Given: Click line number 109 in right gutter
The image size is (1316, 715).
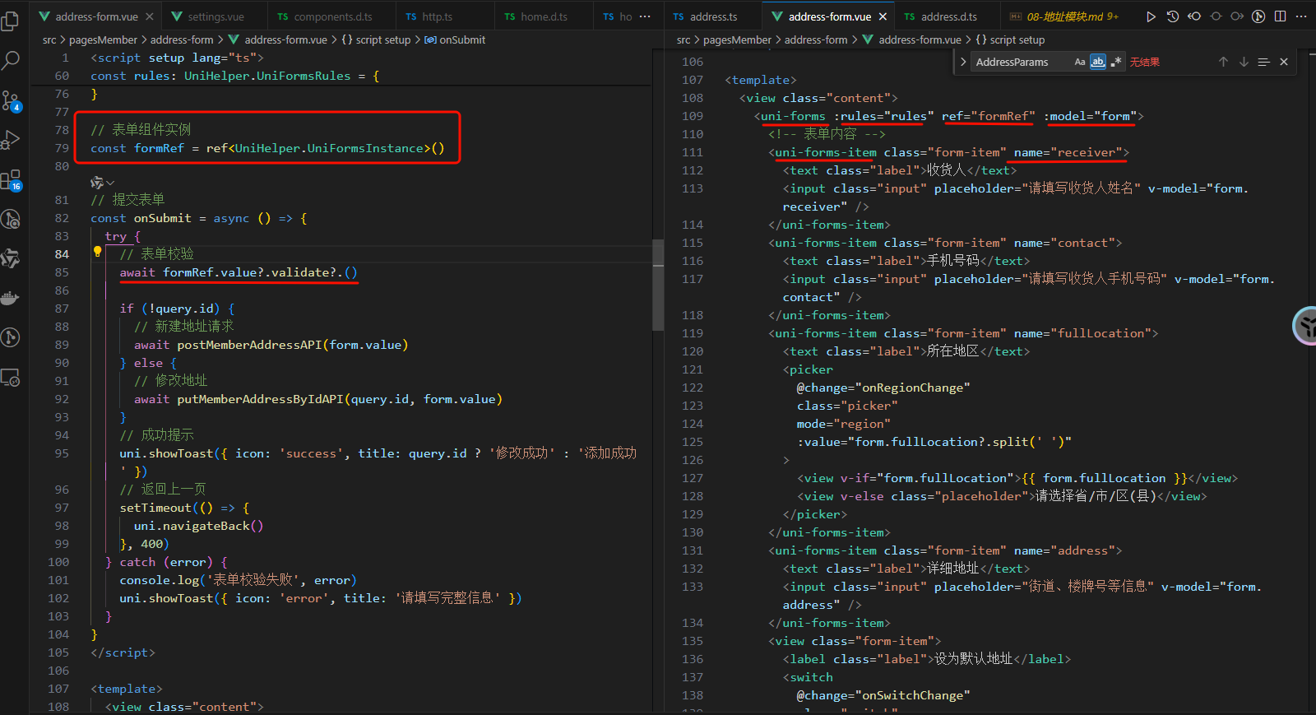Looking at the screenshot, I should 693,116.
